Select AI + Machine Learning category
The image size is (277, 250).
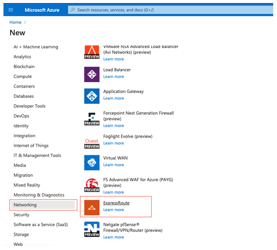[36, 47]
